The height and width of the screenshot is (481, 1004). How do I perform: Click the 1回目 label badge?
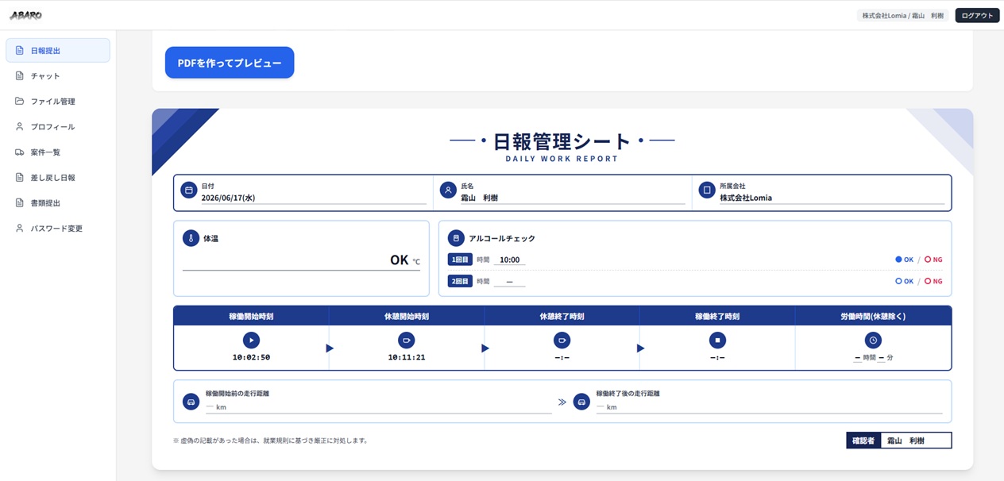coord(460,260)
